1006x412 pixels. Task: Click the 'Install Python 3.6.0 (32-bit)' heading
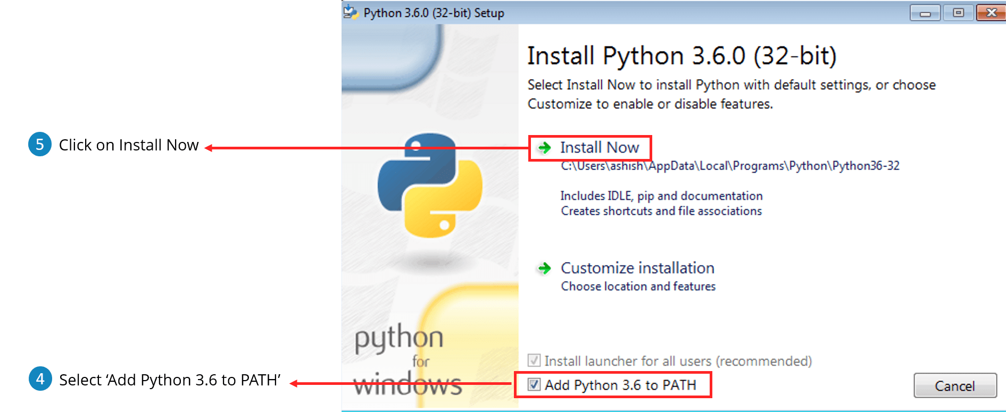(x=681, y=56)
